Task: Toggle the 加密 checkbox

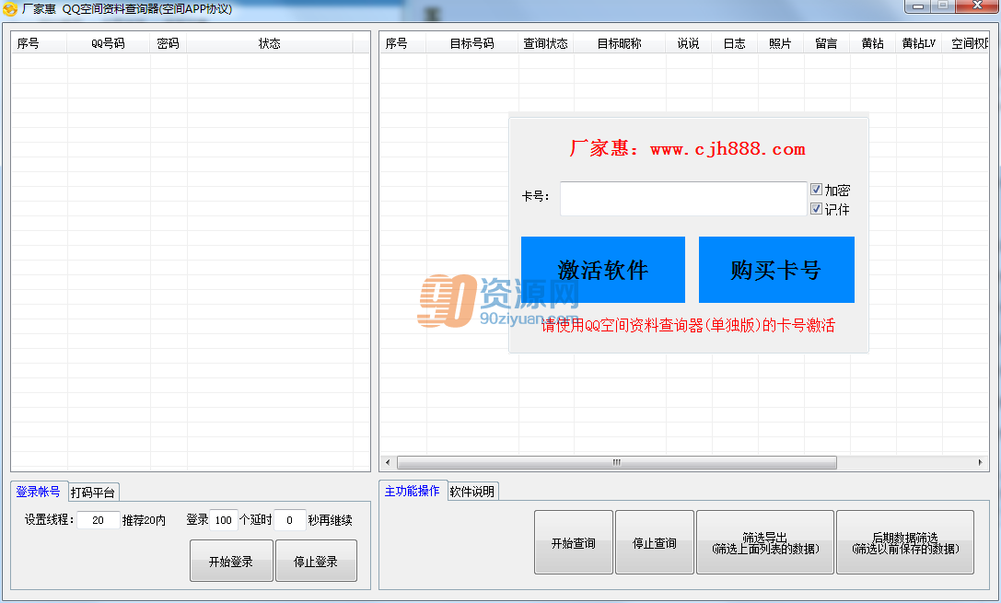Action: (816, 190)
